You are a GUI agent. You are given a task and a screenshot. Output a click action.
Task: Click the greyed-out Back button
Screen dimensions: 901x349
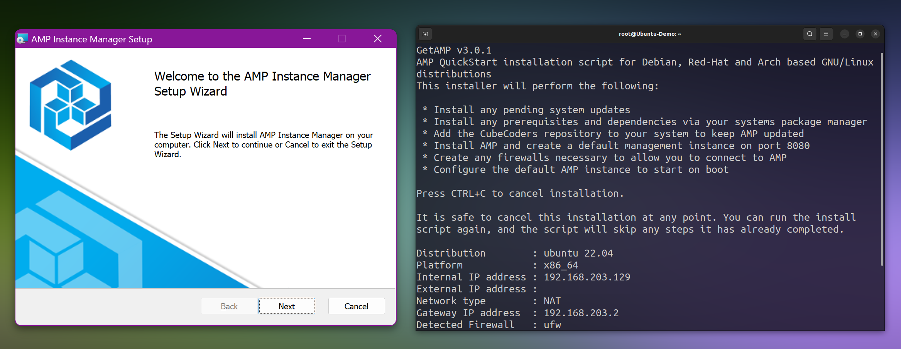coord(229,306)
